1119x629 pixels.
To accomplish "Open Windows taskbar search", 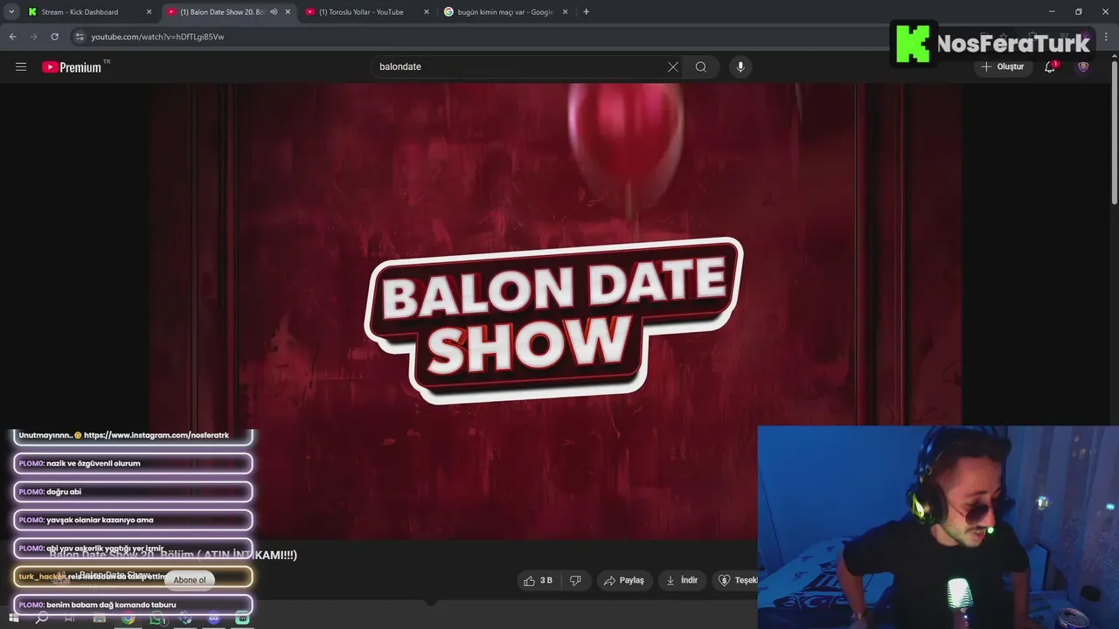I will [x=41, y=619].
